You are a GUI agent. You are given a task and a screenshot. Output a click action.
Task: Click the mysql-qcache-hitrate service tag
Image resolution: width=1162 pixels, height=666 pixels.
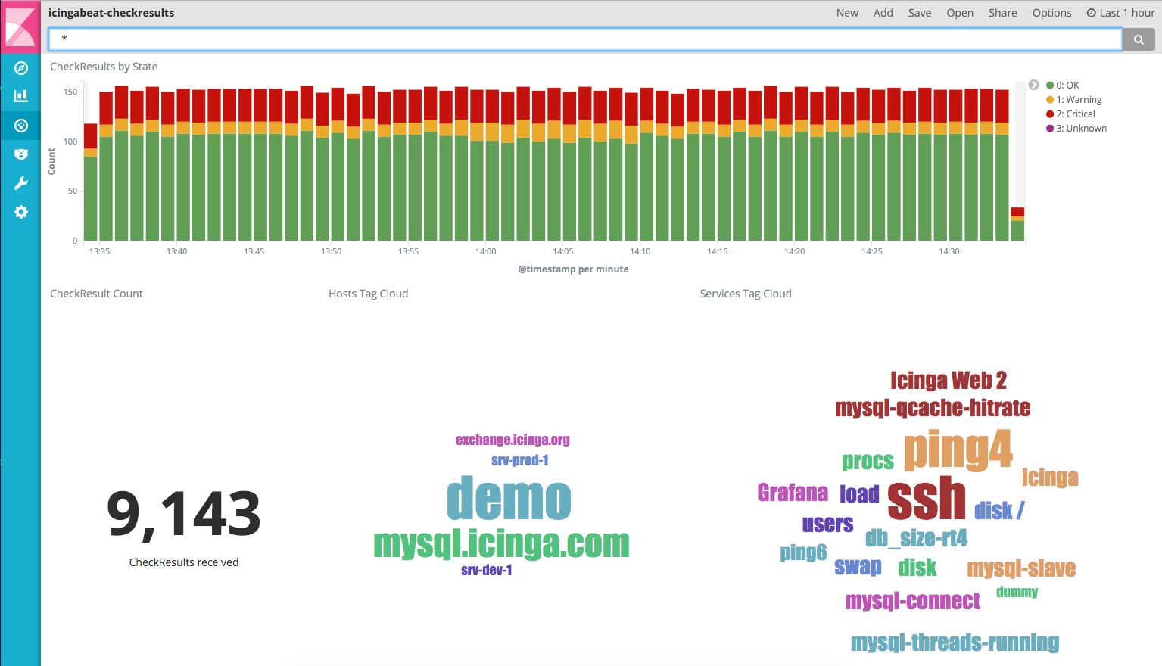pos(933,408)
